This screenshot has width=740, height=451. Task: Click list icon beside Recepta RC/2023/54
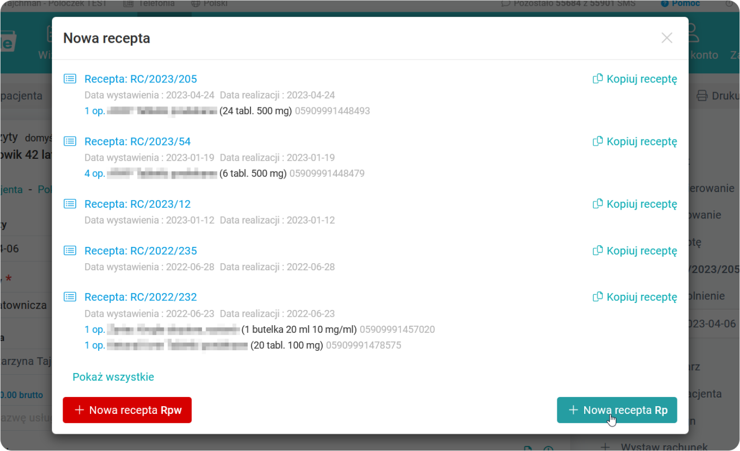70,142
